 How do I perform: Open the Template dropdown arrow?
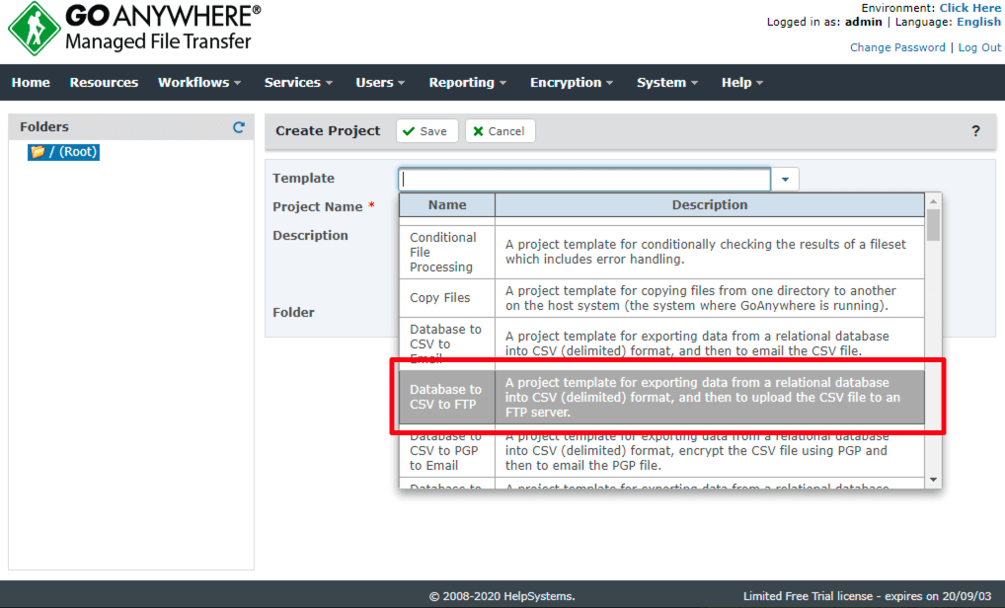pyautogui.click(x=785, y=180)
